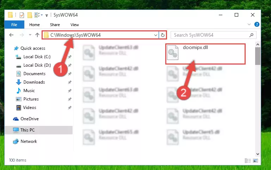Click the pin icon next to Pictures
This screenshot has width=271, height=170.
pos(70,99)
